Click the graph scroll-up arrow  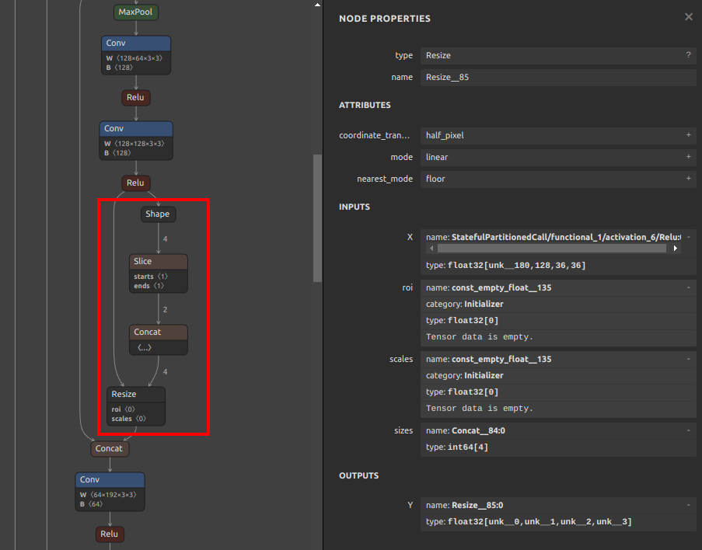pyautogui.click(x=317, y=5)
